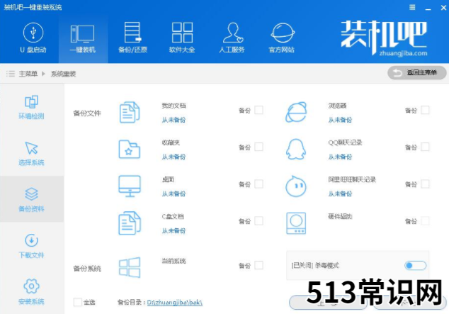Click 从未备份 link under 桌面
Image resolution: width=449 pixels, height=314 pixels.
174,194
